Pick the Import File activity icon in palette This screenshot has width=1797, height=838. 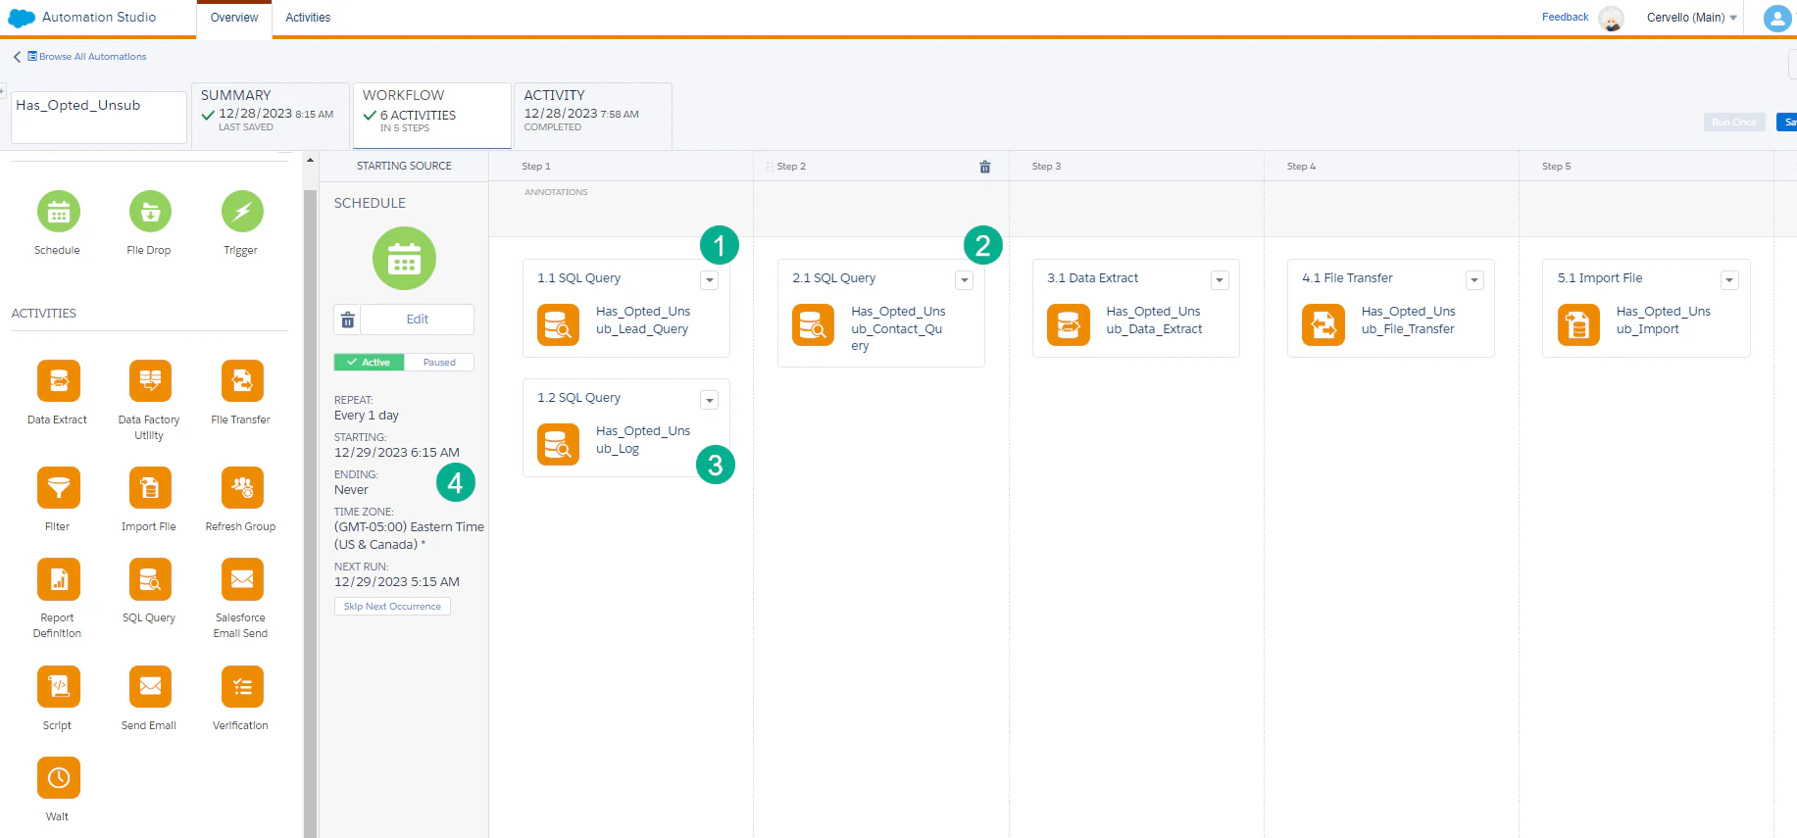click(x=150, y=487)
